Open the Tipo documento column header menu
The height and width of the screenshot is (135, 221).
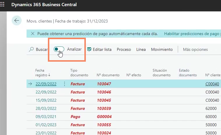pos(79,72)
